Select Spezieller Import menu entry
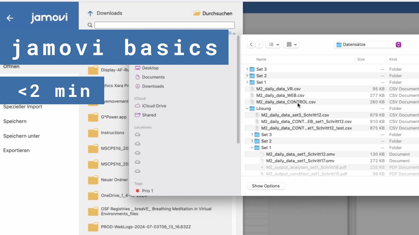The height and width of the screenshot is (235, 419). [x=23, y=106]
